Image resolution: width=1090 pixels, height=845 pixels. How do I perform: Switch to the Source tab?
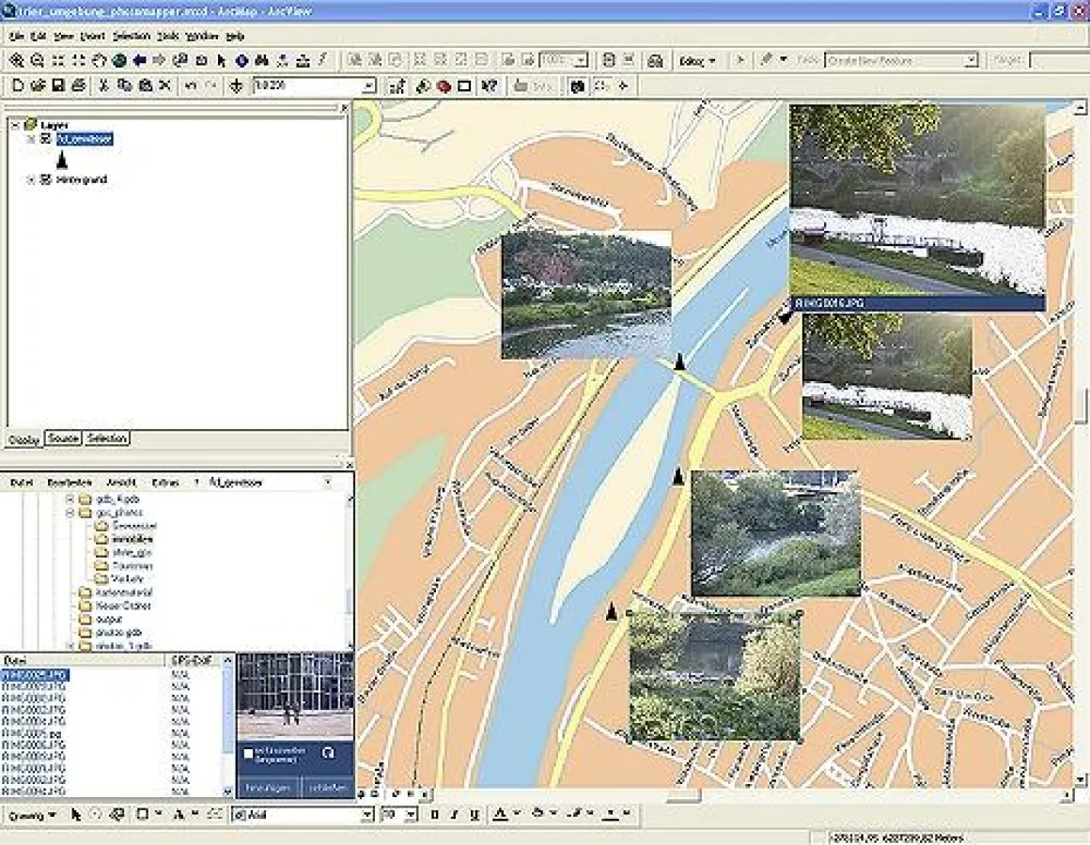pos(61,438)
